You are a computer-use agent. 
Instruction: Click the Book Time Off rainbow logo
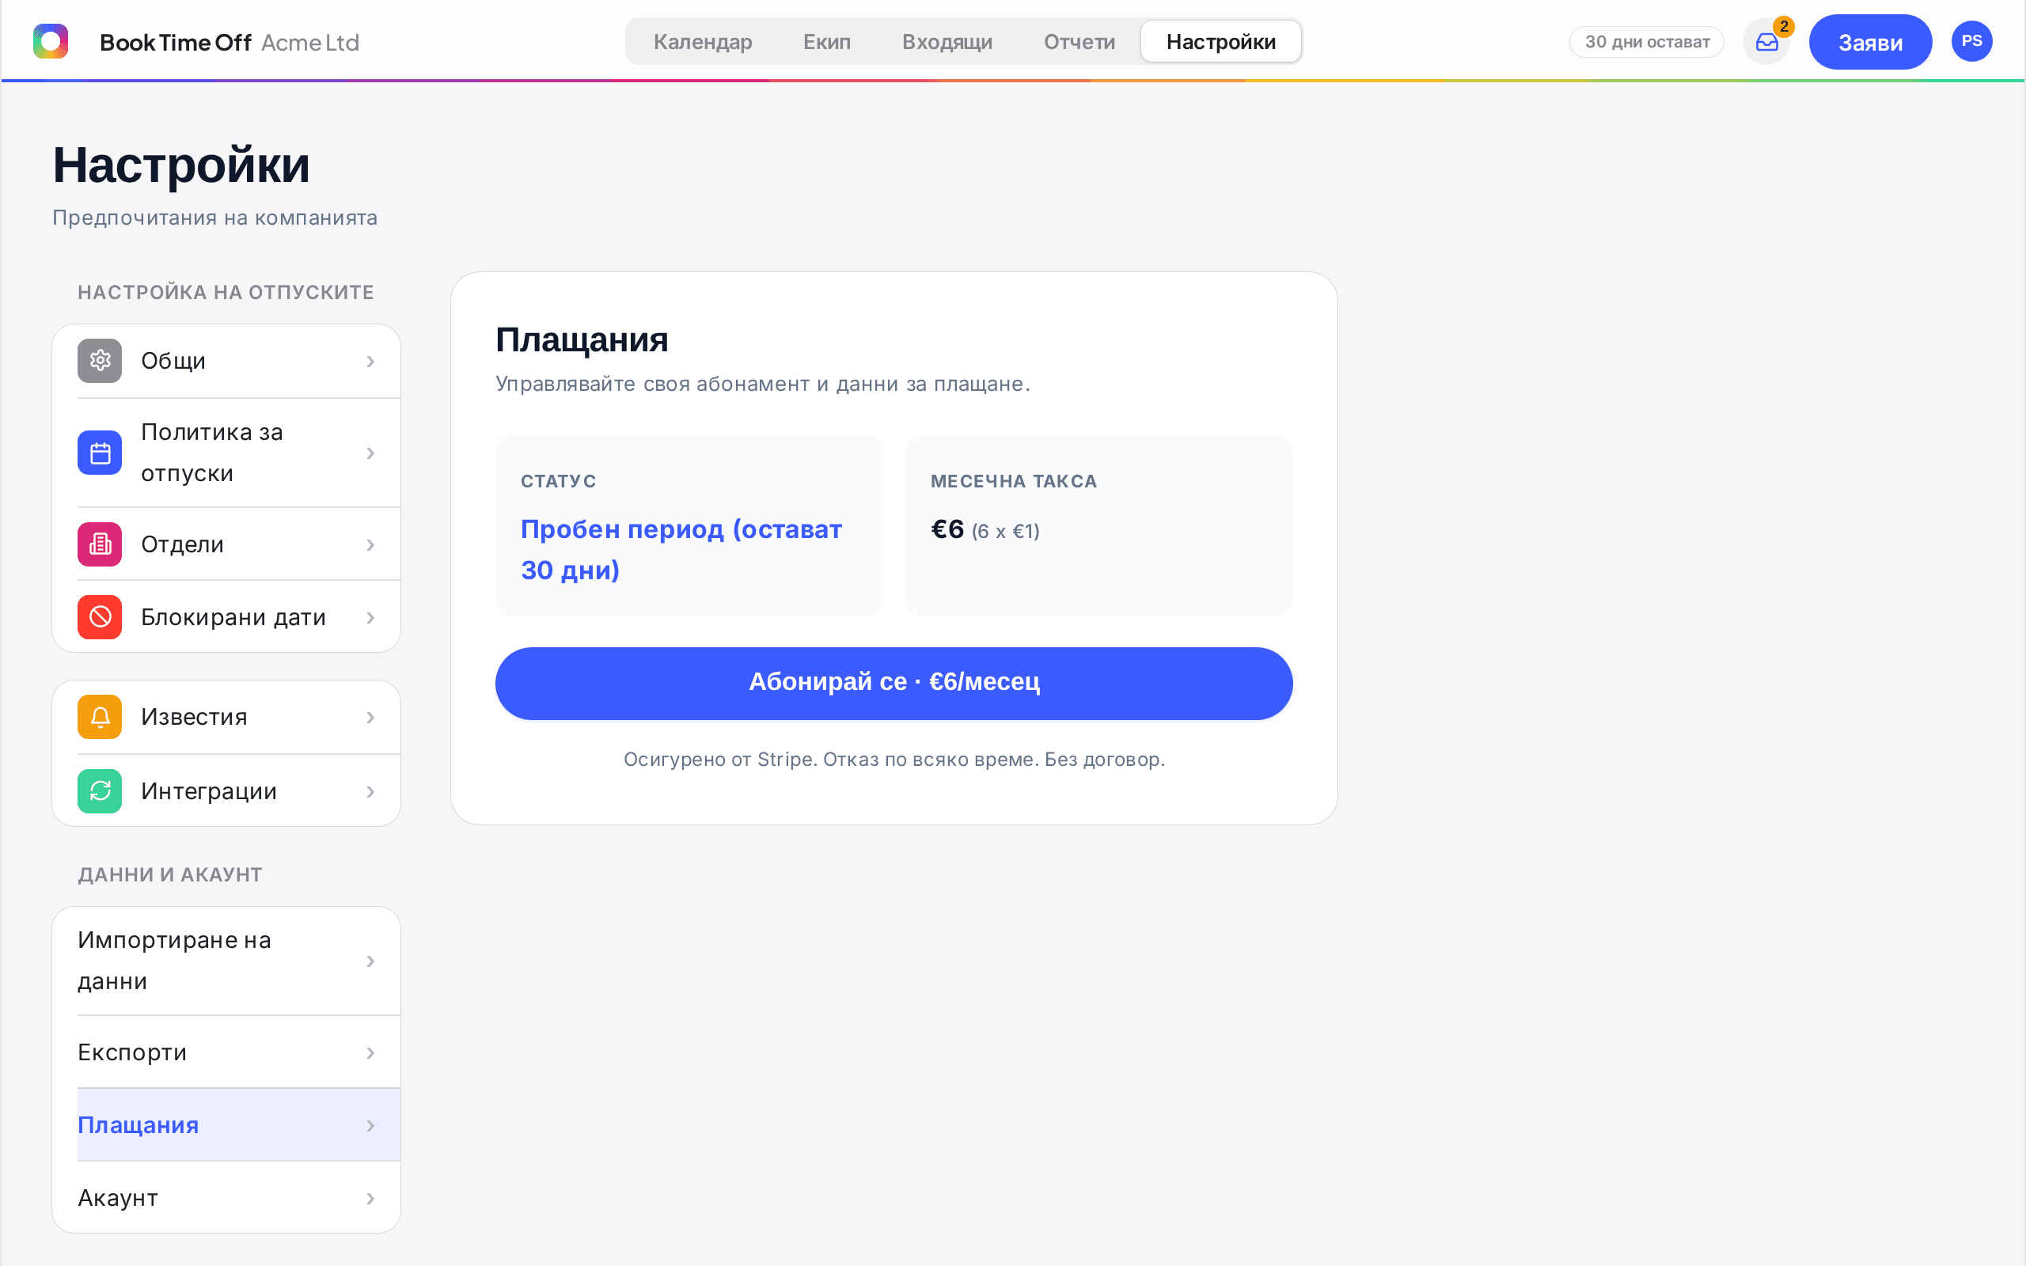50,41
